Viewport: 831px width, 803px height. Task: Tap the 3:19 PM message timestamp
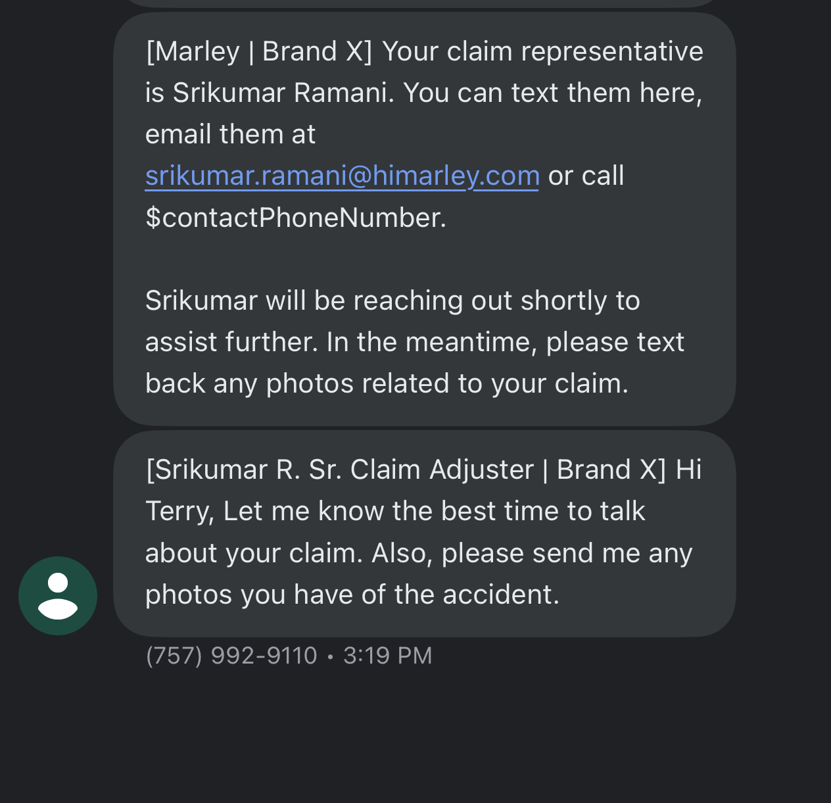[x=387, y=656]
